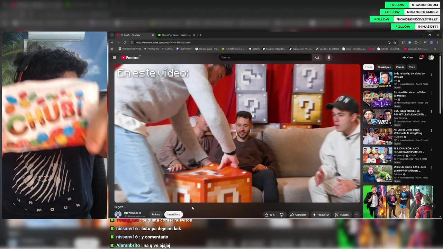Open new browser tab with plus

click(200, 35)
